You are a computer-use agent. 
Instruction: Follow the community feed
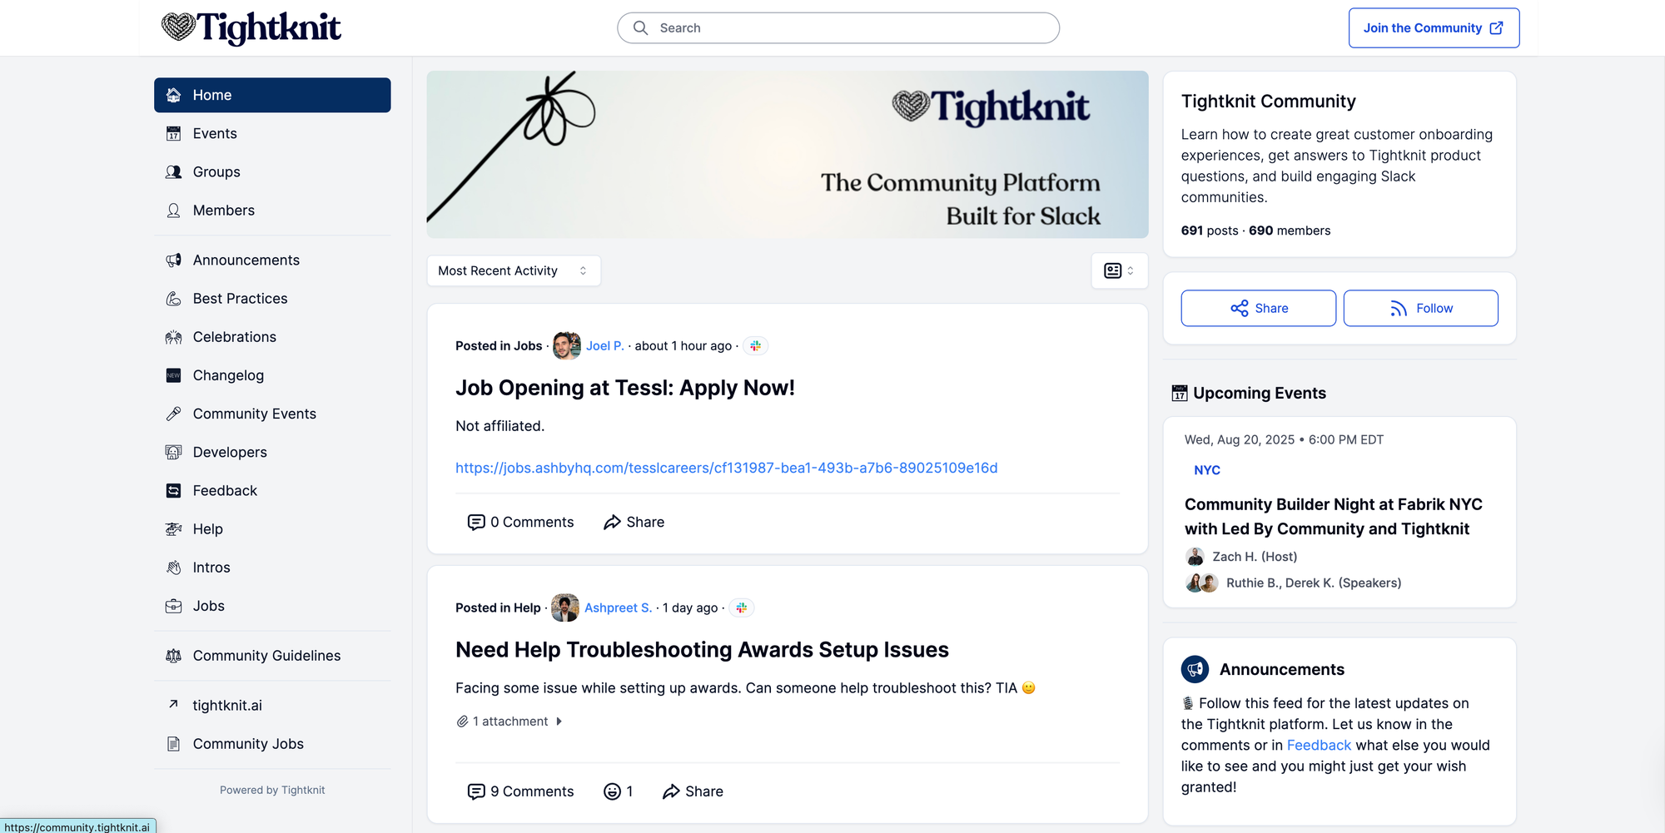[x=1420, y=308]
